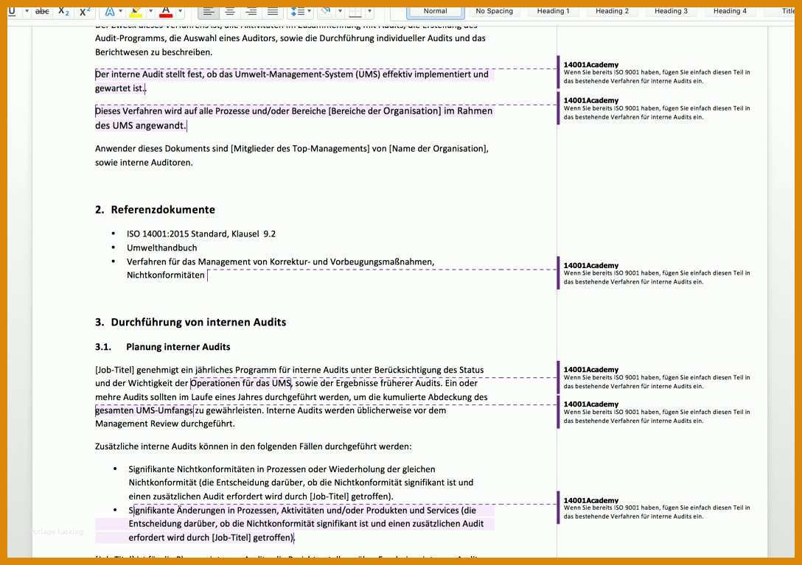Open shading color dropdown arrow
802x565 pixels.
[x=340, y=11]
